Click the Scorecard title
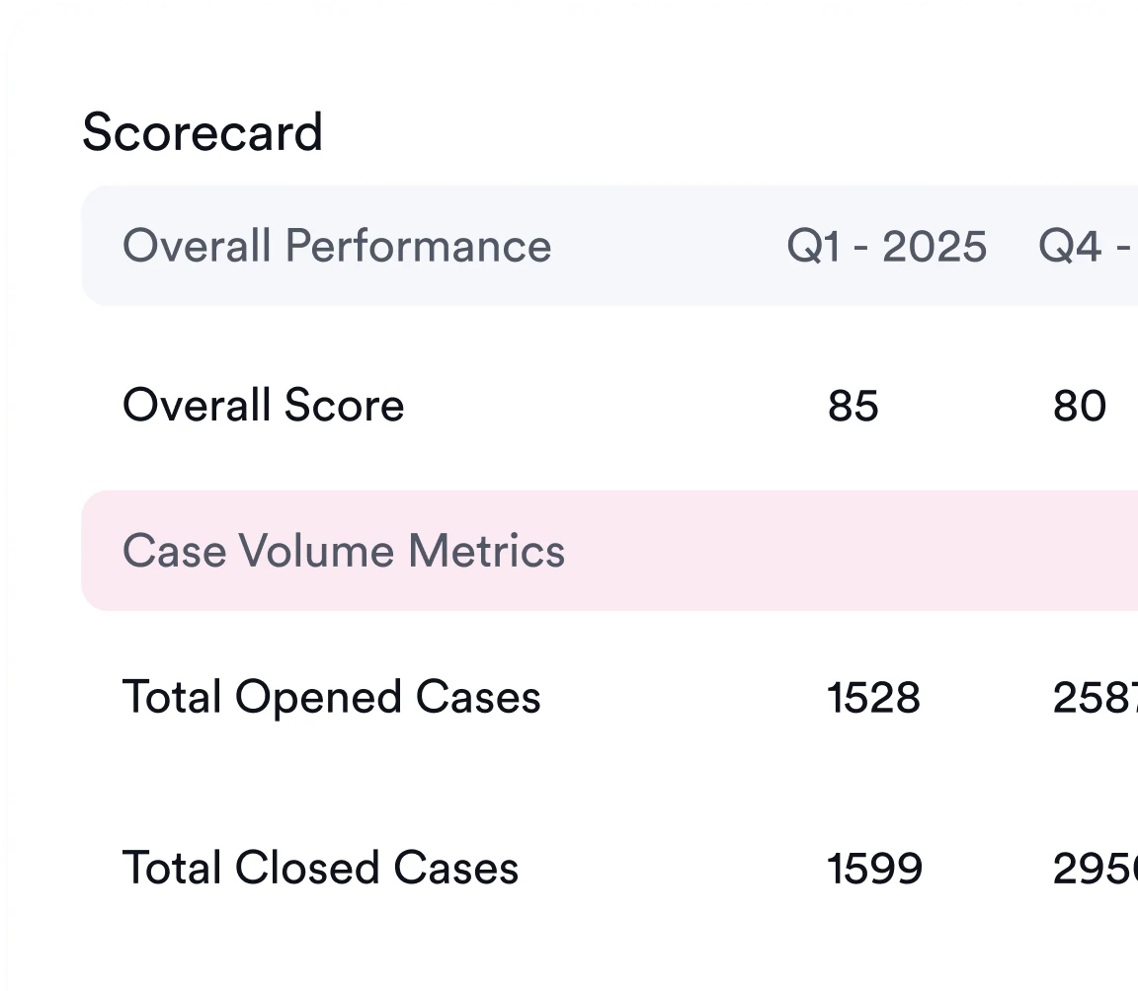Viewport: 1138px width, 991px height. point(203,132)
